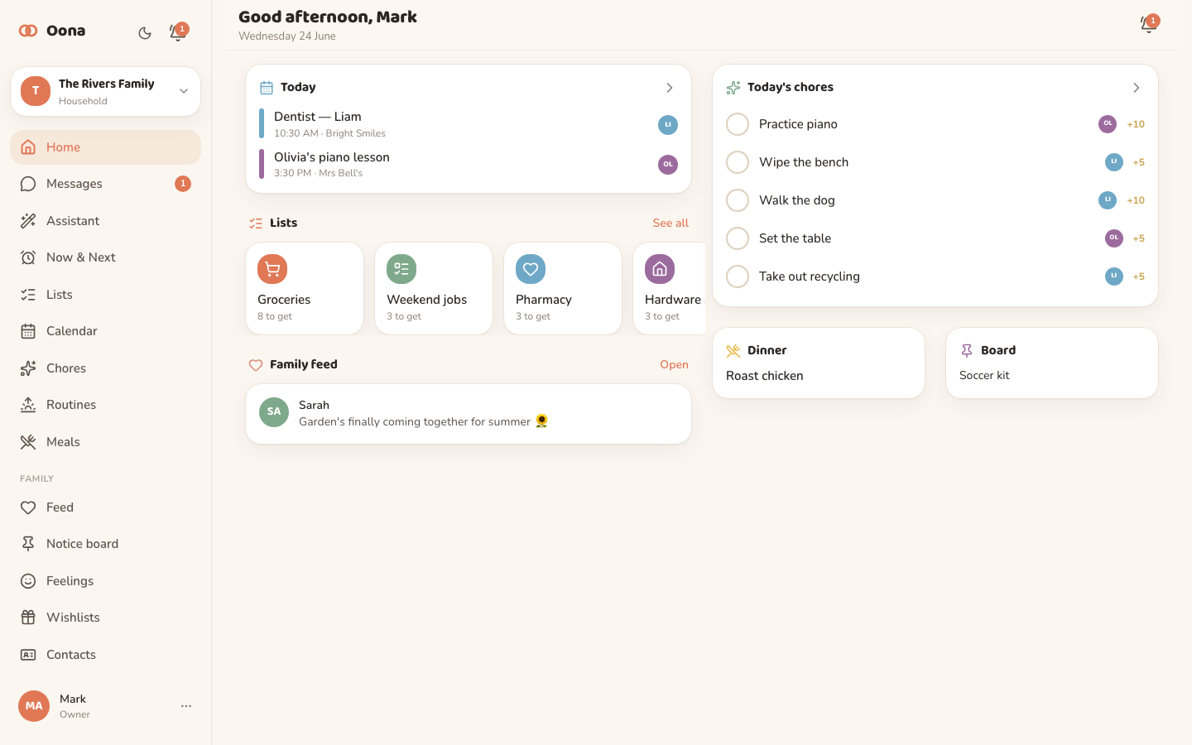This screenshot has height=745, width=1192.
Task: Open Mark's account options menu
Action: coord(186,706)
